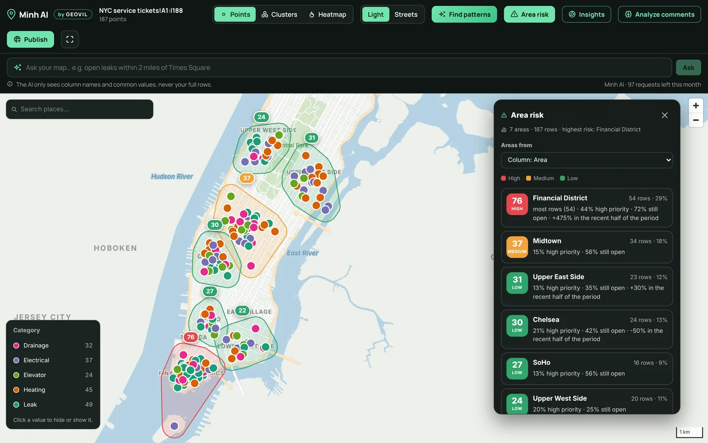Click the Area risk warning triangle icon in panel header

(x=504, y=115)
